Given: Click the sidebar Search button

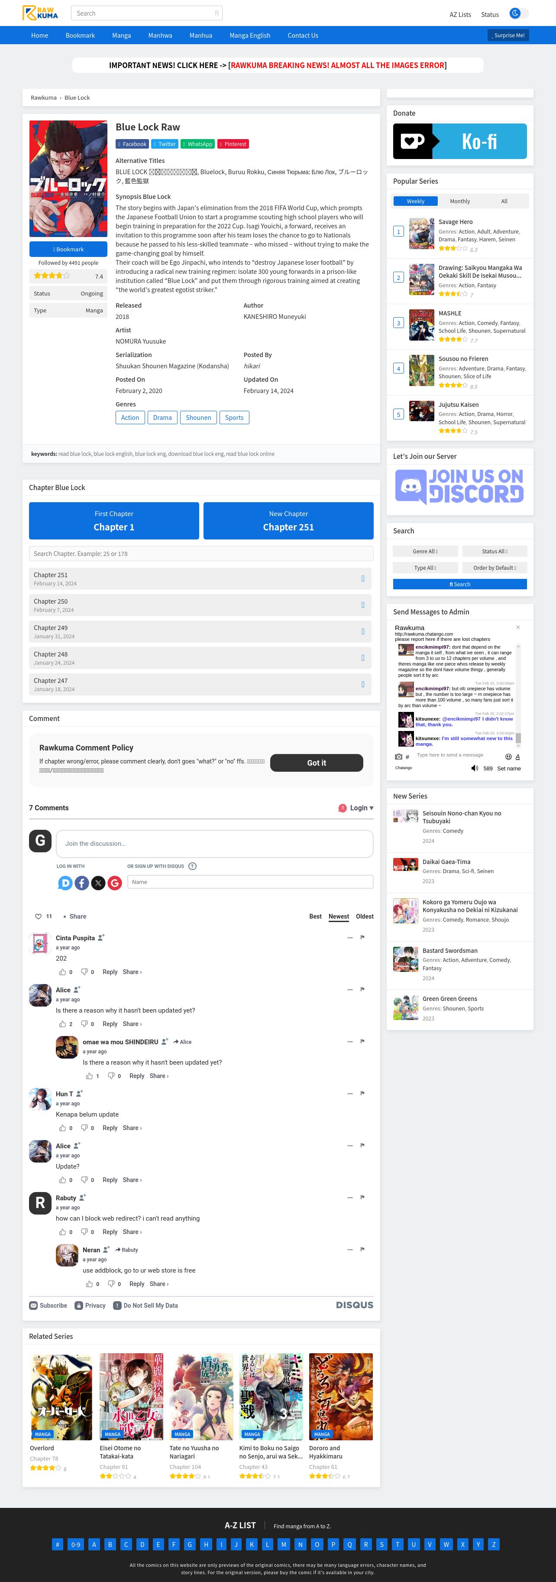Looking at the screenshot, I should [459, 584].
